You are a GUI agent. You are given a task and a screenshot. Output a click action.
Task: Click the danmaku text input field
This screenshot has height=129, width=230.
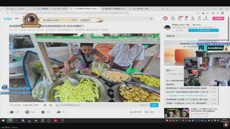point(97,105)
